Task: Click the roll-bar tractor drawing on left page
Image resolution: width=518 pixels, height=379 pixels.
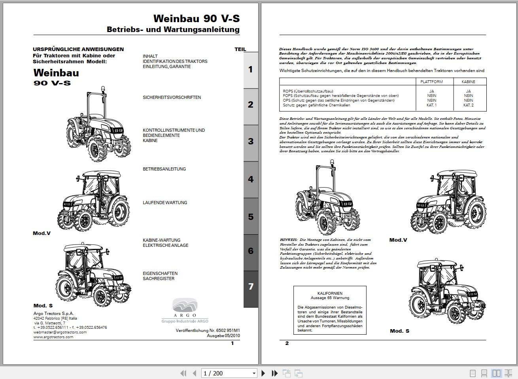Action: [98, 124]
